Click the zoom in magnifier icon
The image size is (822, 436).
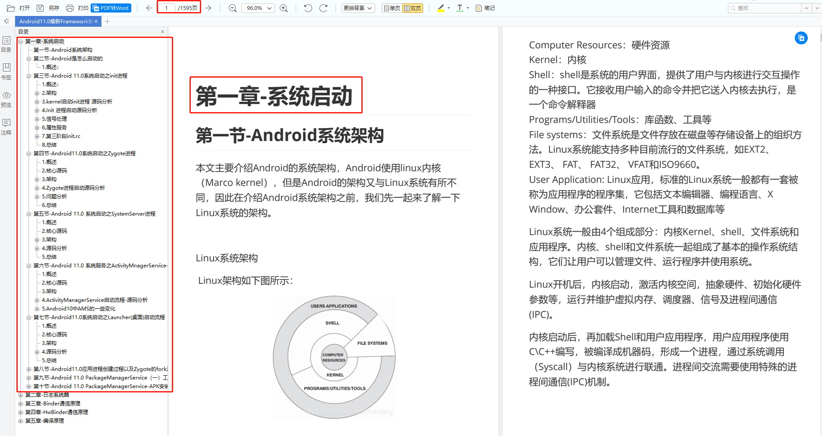point(284,8)
